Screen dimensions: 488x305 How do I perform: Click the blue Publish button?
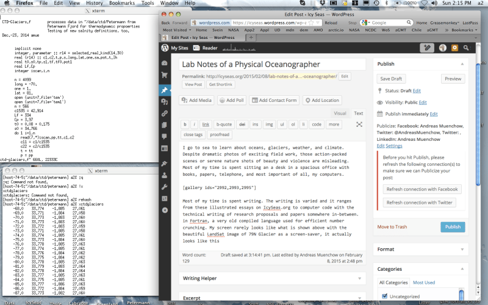pos(453,227)
